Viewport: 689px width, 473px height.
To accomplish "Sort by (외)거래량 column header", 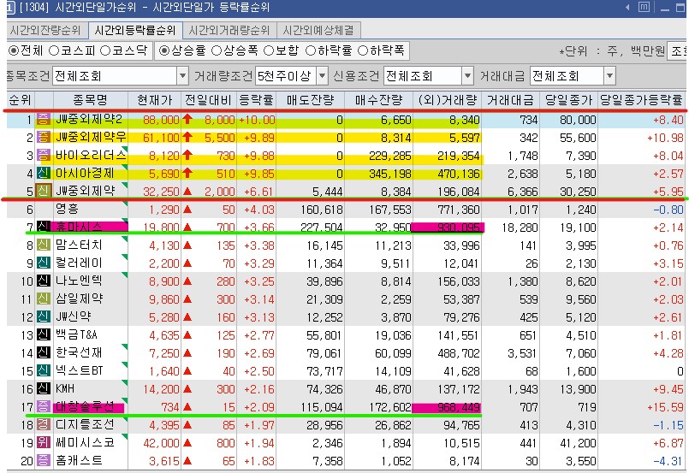I will (x=448, y=100).
